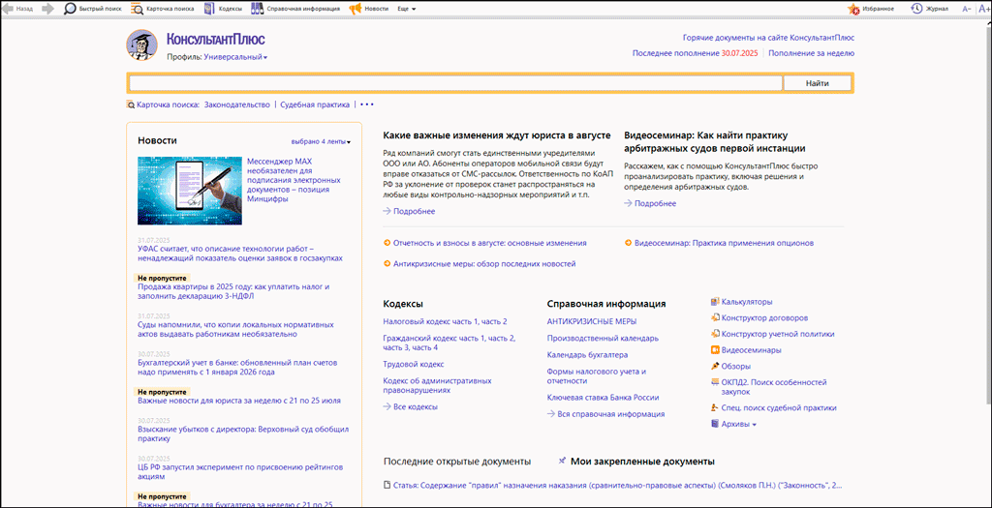
Task: Click Спец. поиск судебной практики icon
Action: [715, 408]
